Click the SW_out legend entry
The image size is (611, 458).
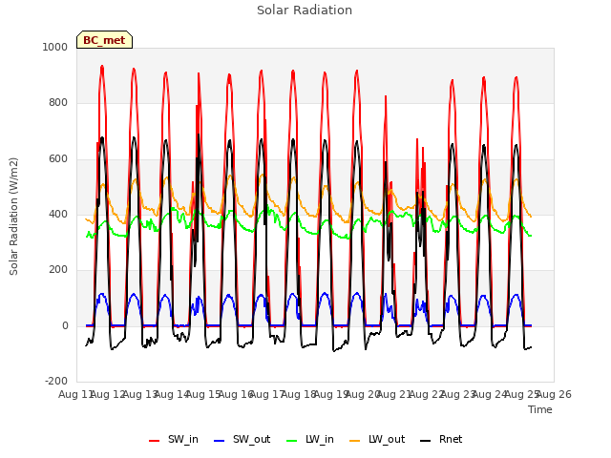click(242, 439)
